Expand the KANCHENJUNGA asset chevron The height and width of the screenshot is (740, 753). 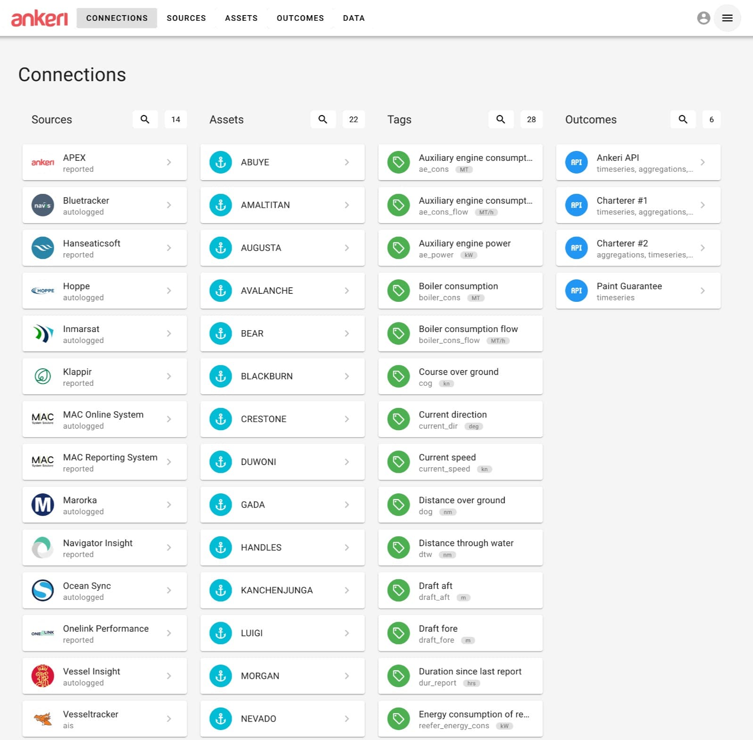click(x=347, y=590)
